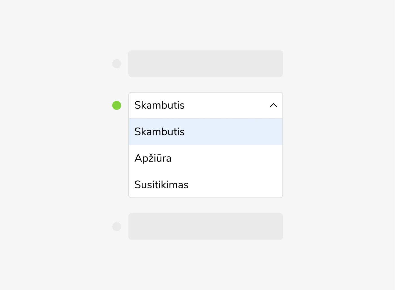Click the bottom gray placeholder field
Viewport: 395px width, 290px height.
coord(205,226)
